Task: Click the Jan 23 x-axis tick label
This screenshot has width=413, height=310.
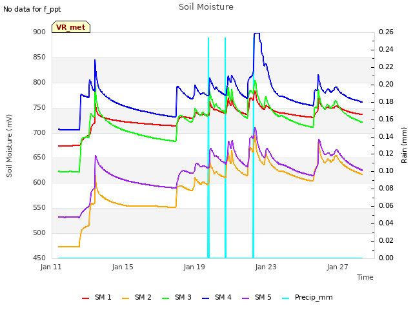Action: [266, 267]
